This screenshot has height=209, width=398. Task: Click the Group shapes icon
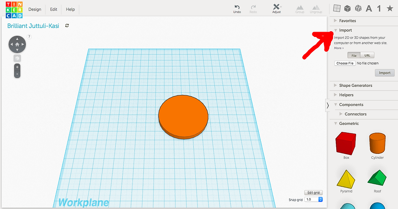300,7
